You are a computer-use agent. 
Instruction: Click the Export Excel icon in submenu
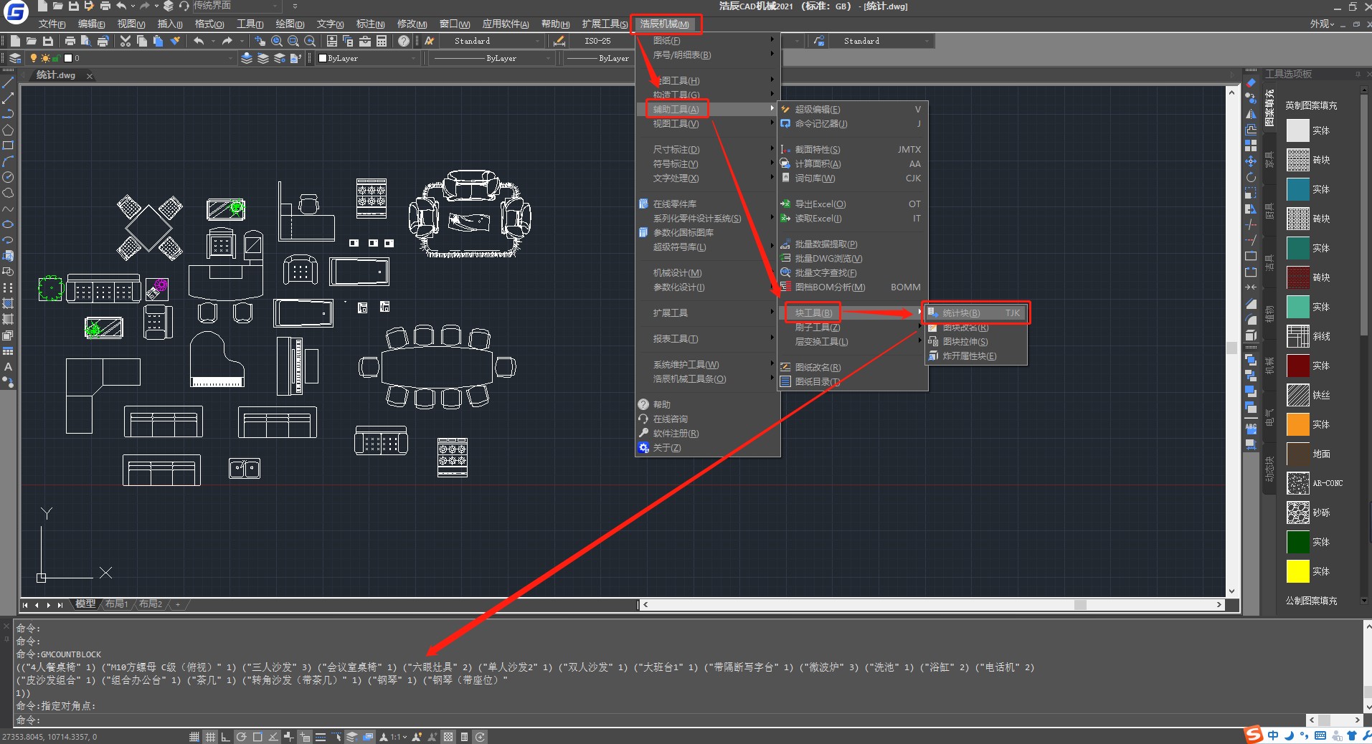785,204
